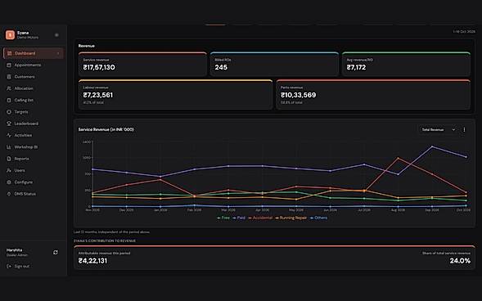This screenshot has height=301, width=482.
Task: Click the Billed ROs card showing 245
Action: pos(274,64)
